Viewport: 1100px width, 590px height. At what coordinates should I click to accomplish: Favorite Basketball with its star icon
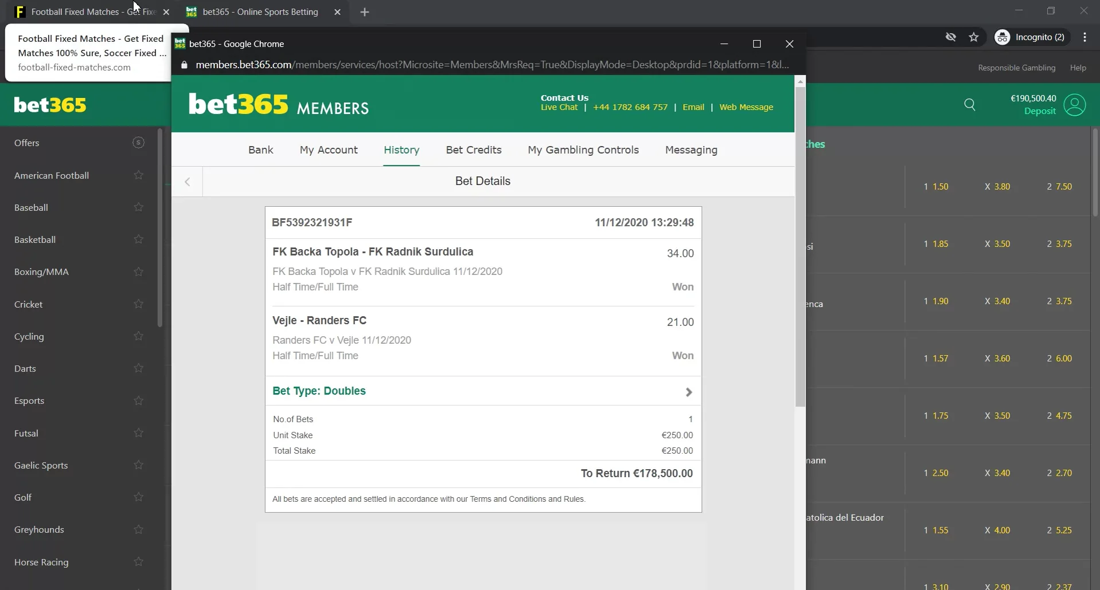(138, 239)
